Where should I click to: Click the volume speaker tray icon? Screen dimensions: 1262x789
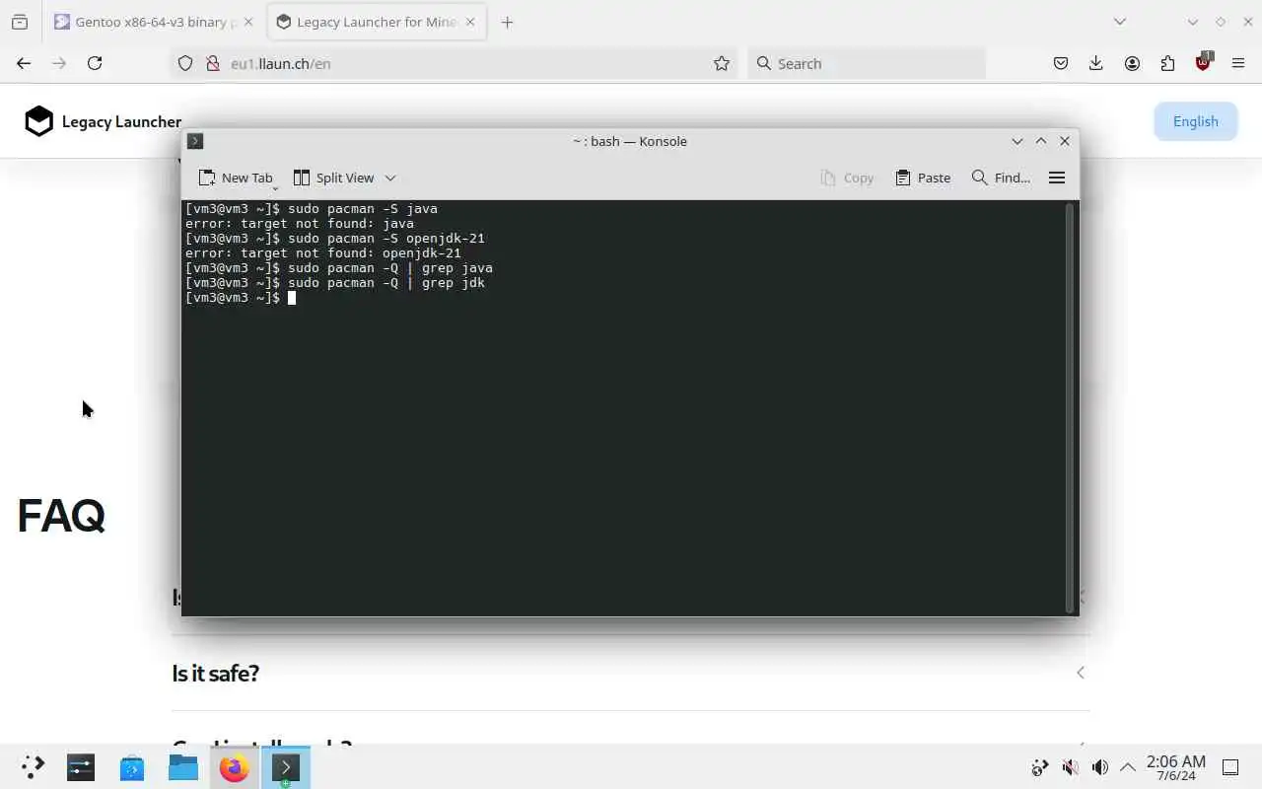click(1099, 767)
